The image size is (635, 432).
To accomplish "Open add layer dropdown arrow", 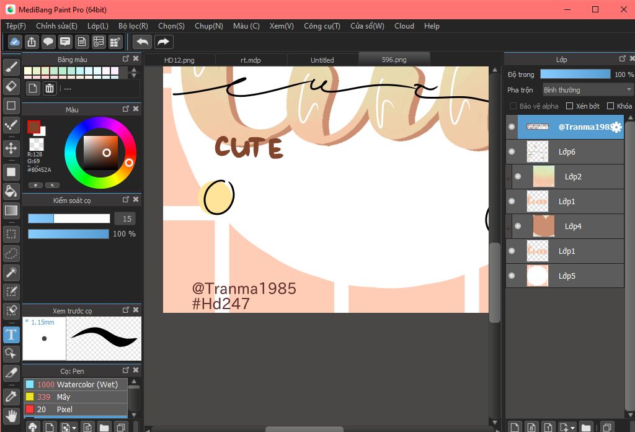I will point(572,428).
